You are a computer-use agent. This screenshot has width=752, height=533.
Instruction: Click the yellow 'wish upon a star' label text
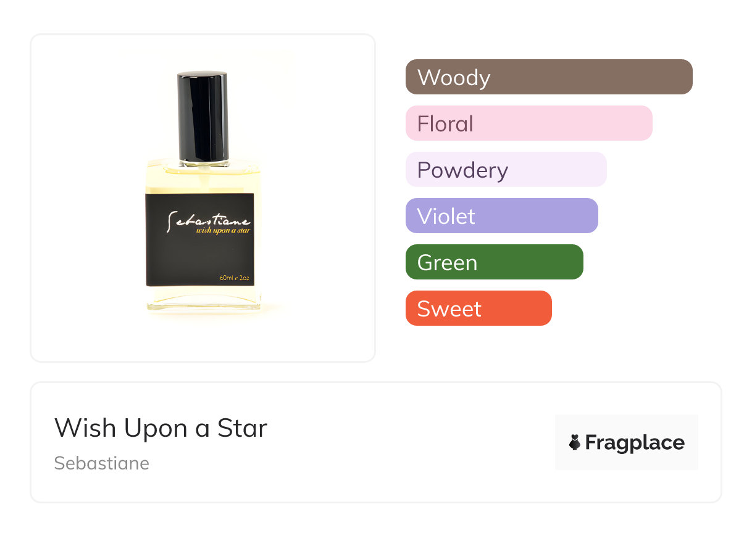click(223, 231)
